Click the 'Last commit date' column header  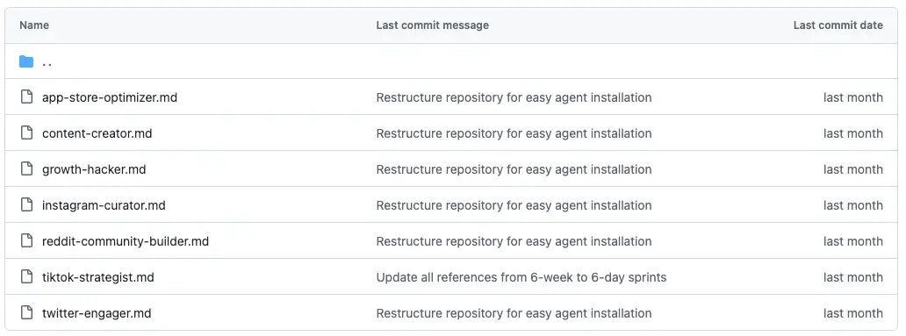click(838, 25)
